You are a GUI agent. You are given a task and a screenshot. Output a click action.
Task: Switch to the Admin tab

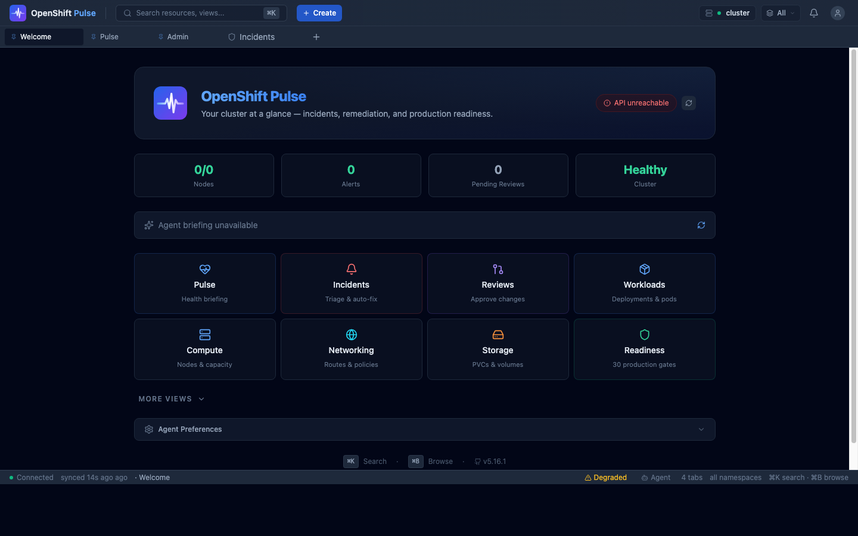(x=173, y=37)
